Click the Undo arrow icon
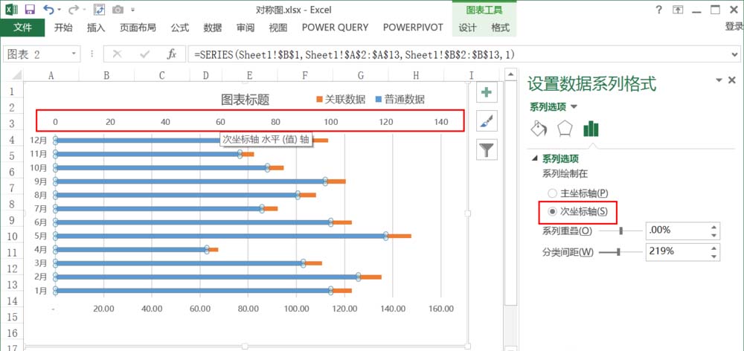The height and width of the screenshot is (351, 744). 48,9
